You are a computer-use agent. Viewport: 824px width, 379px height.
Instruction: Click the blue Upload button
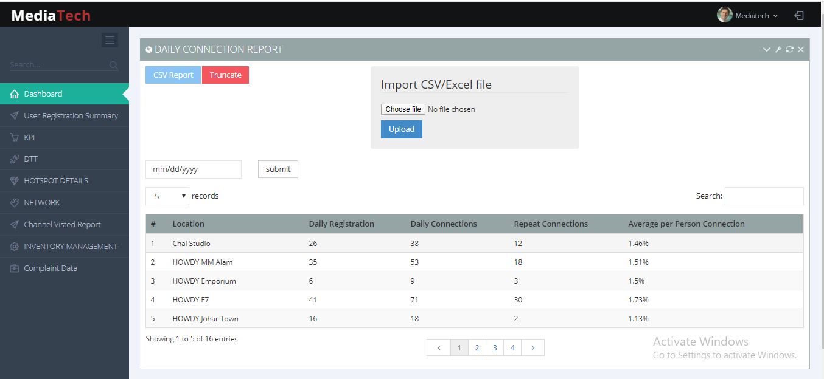pos(401,129)
